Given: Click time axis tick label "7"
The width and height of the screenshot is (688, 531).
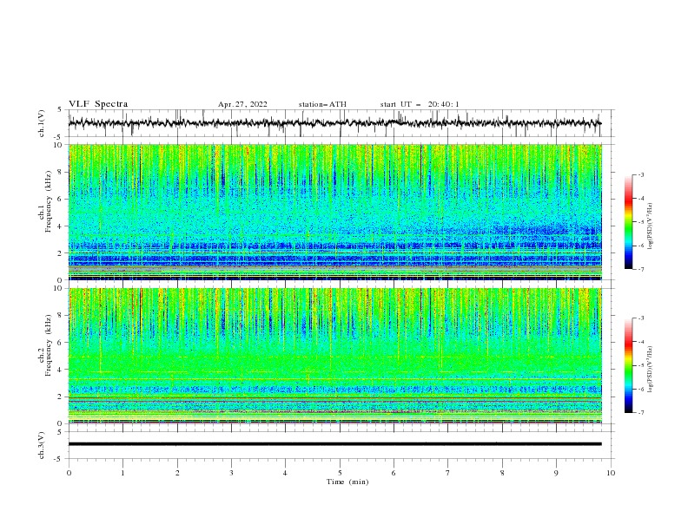Looking at the screenshot, I should coord(448,473).
